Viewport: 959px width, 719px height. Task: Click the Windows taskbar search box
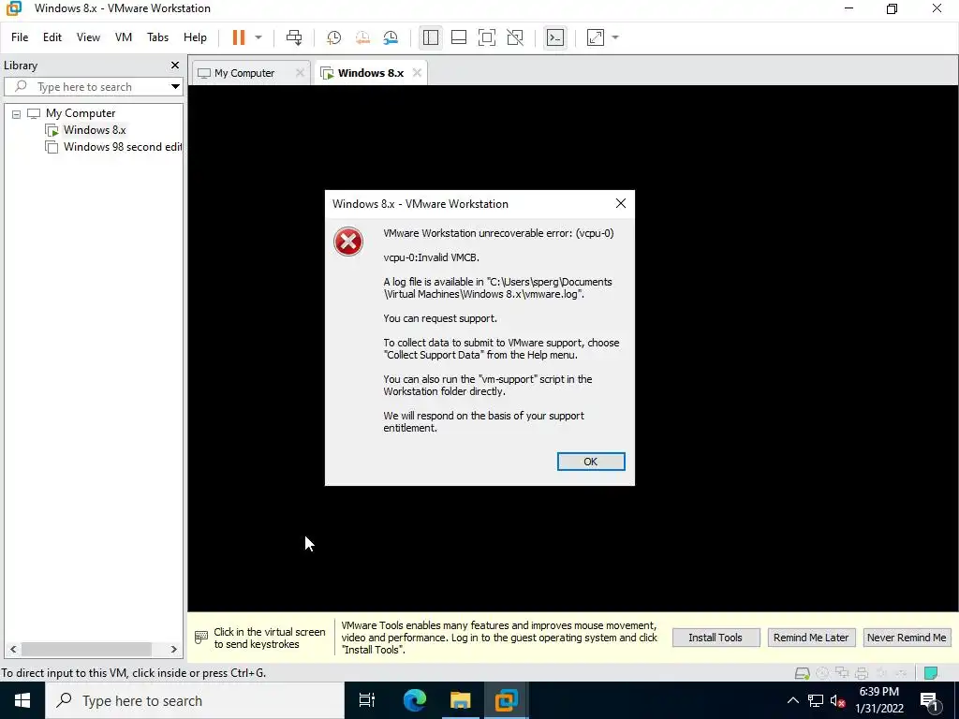(195, 700)
